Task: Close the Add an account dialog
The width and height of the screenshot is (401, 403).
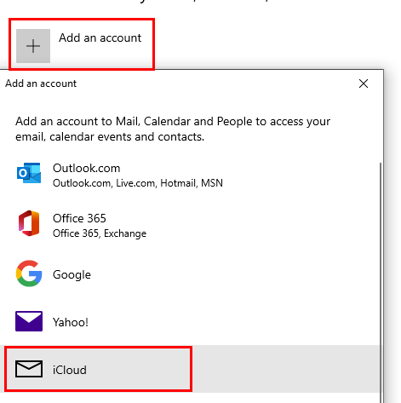Action: coord(364,83)
